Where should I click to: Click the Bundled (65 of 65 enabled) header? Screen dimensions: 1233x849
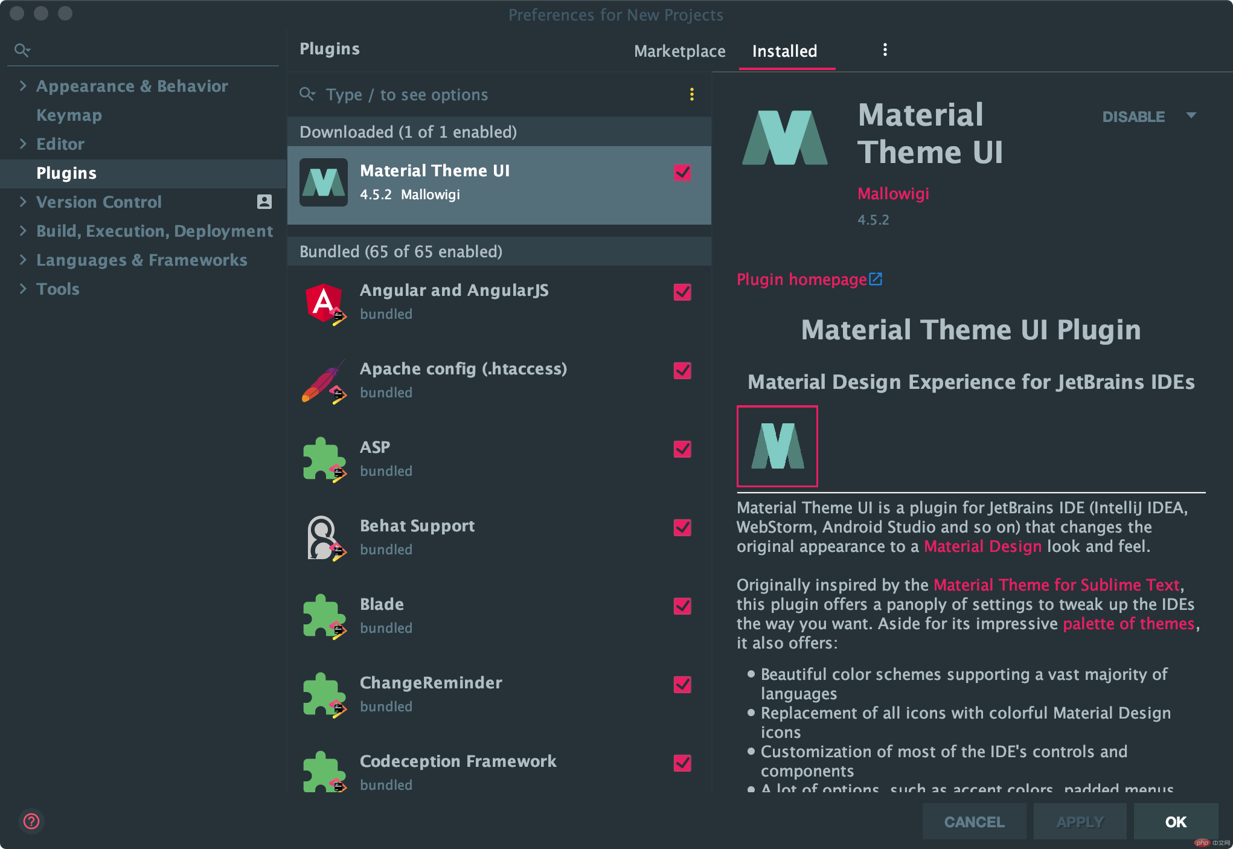pyautogui.click(x=499, y=251)
